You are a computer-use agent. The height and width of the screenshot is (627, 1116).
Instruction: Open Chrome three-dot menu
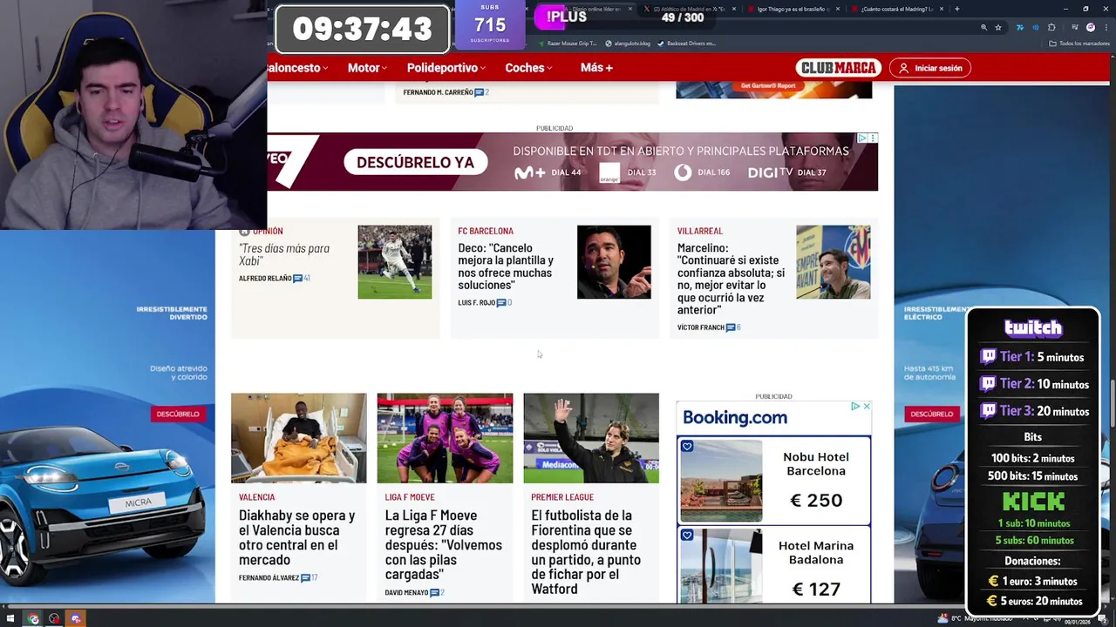1106,27
